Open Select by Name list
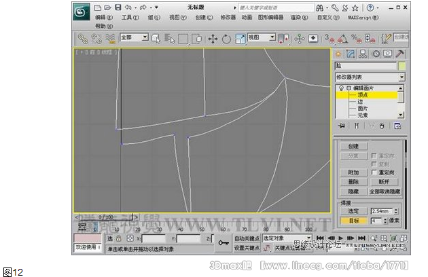 [x=170, y=39]
